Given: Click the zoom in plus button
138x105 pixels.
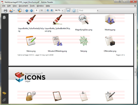Looking at the screenshot, I should point(52,10).
